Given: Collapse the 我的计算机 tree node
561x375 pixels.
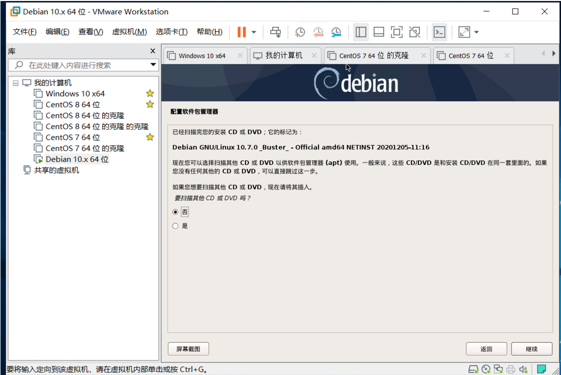Looking at the screenshot, I should 16,83.
